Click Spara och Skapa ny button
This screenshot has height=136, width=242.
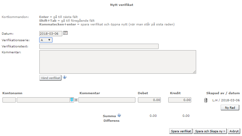coord(210,131)
